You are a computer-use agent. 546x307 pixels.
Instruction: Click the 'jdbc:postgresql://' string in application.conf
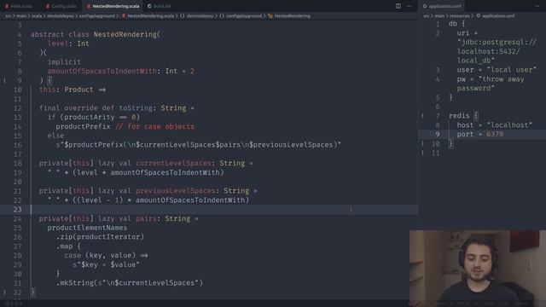pyautogui.click(x=497, y=43)
